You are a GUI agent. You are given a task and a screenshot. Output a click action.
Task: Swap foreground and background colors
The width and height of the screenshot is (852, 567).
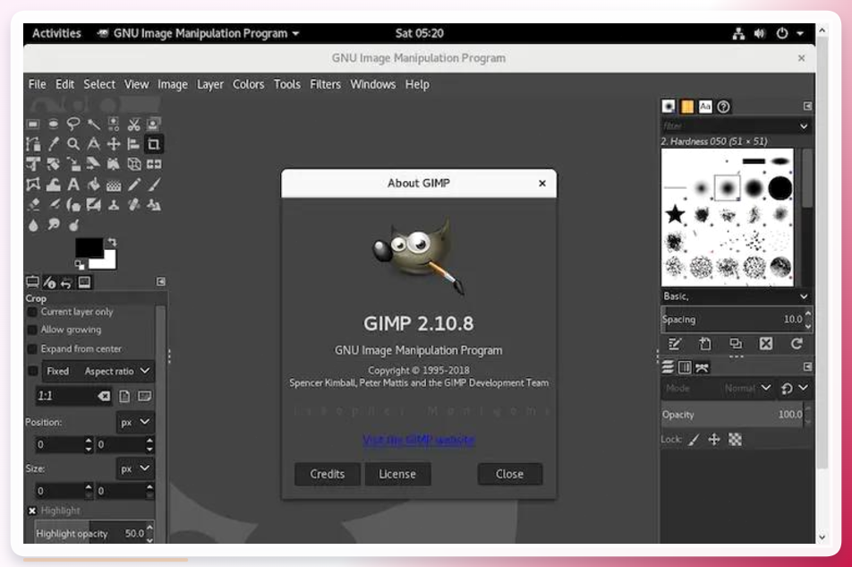[x=112, y=242]
